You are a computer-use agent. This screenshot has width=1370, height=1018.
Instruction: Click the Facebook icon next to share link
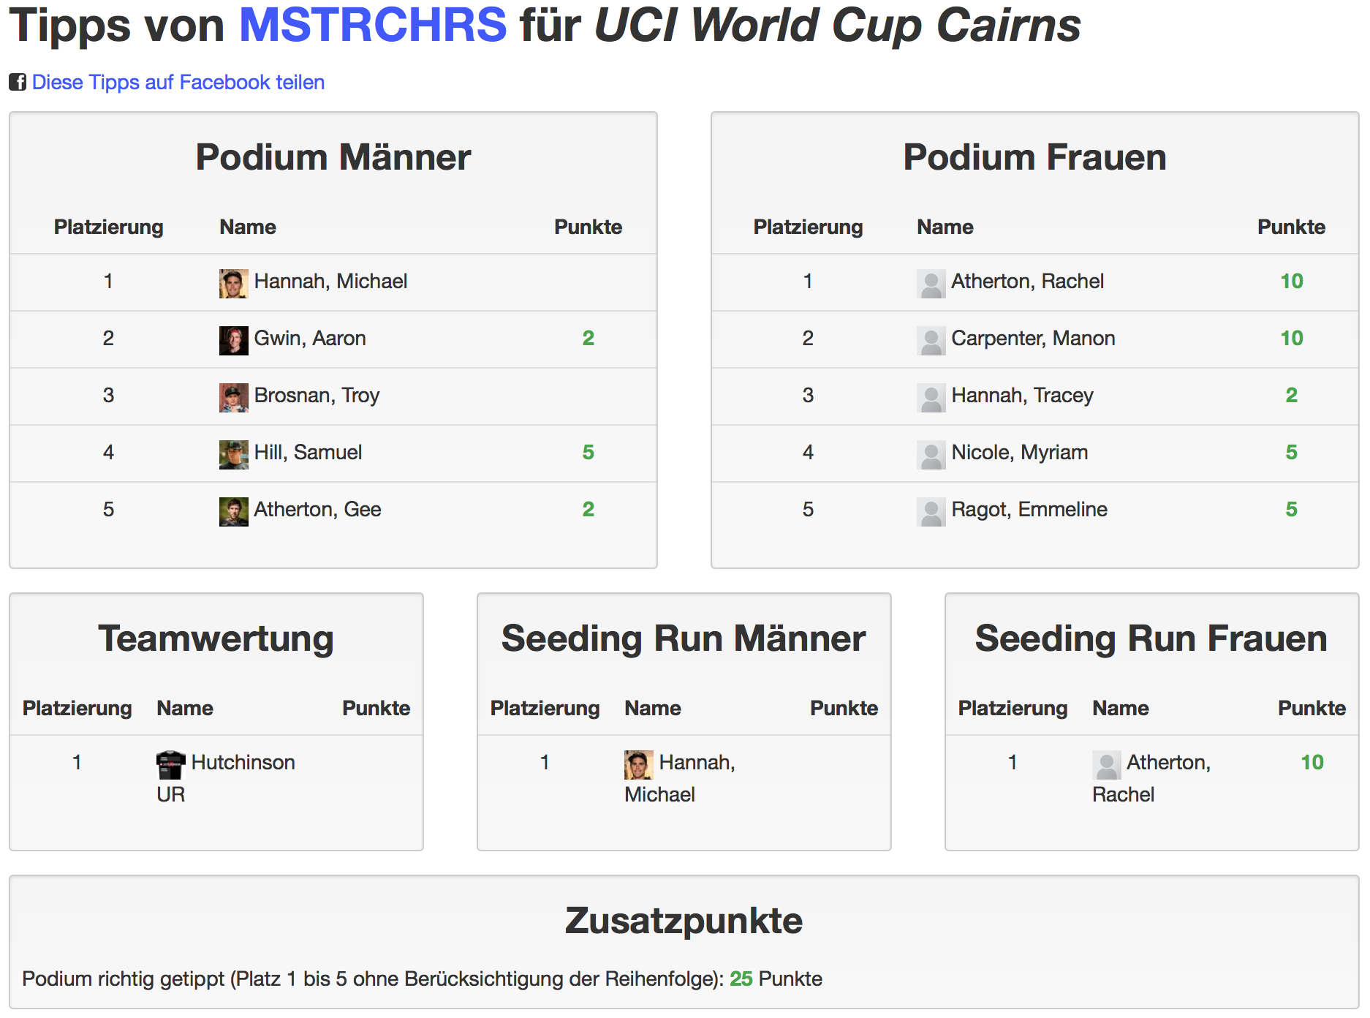[x=18, y=82]
